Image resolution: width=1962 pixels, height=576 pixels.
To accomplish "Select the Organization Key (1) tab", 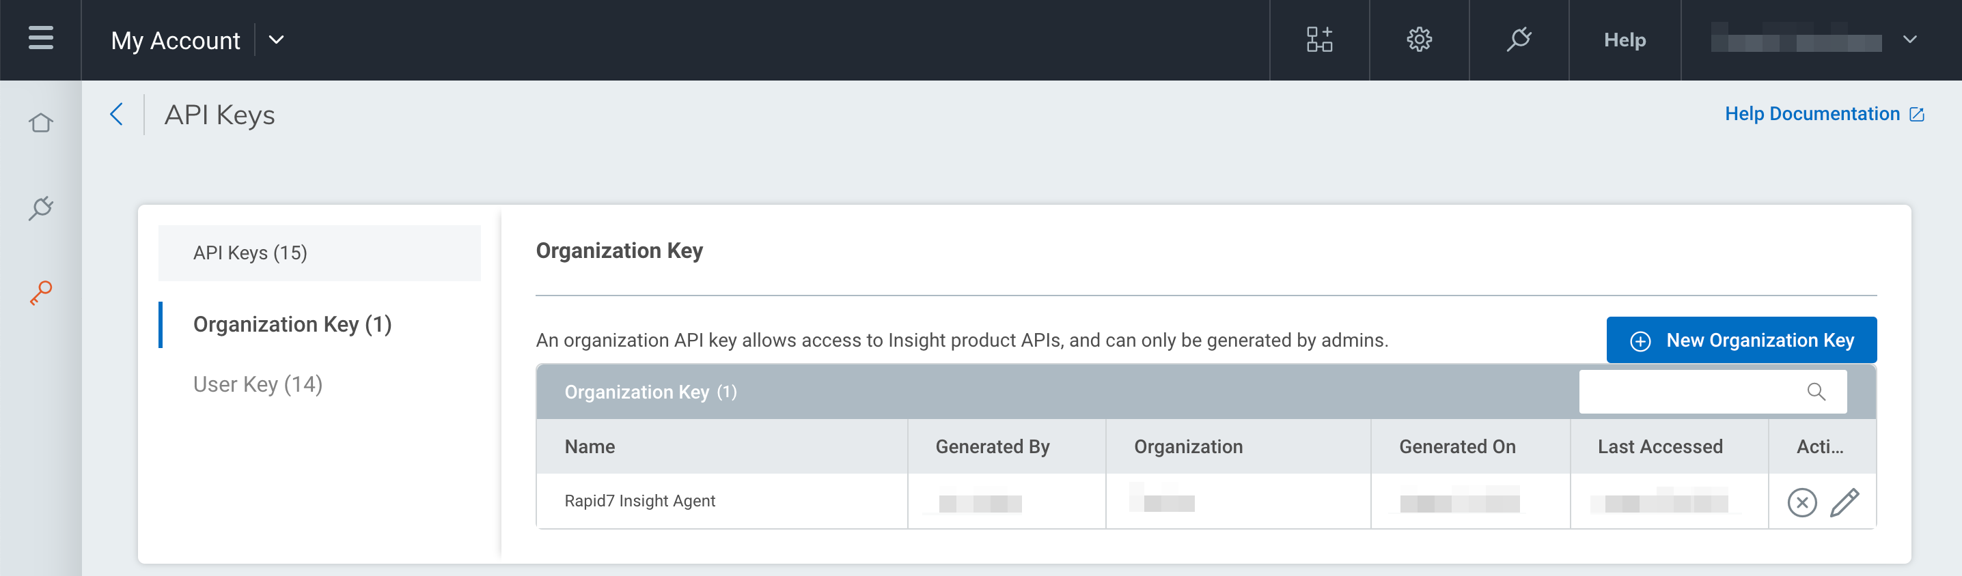I will pos(292,324).
